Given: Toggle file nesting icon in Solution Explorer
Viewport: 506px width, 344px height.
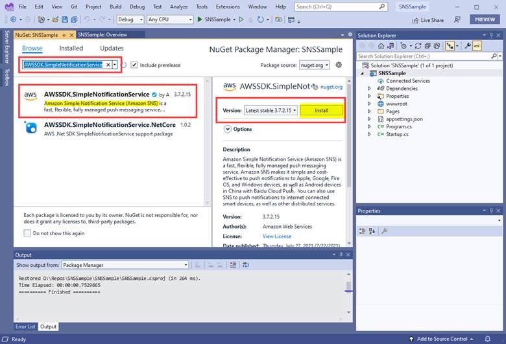Looking at the screenshot, I should tap(450, 46).
